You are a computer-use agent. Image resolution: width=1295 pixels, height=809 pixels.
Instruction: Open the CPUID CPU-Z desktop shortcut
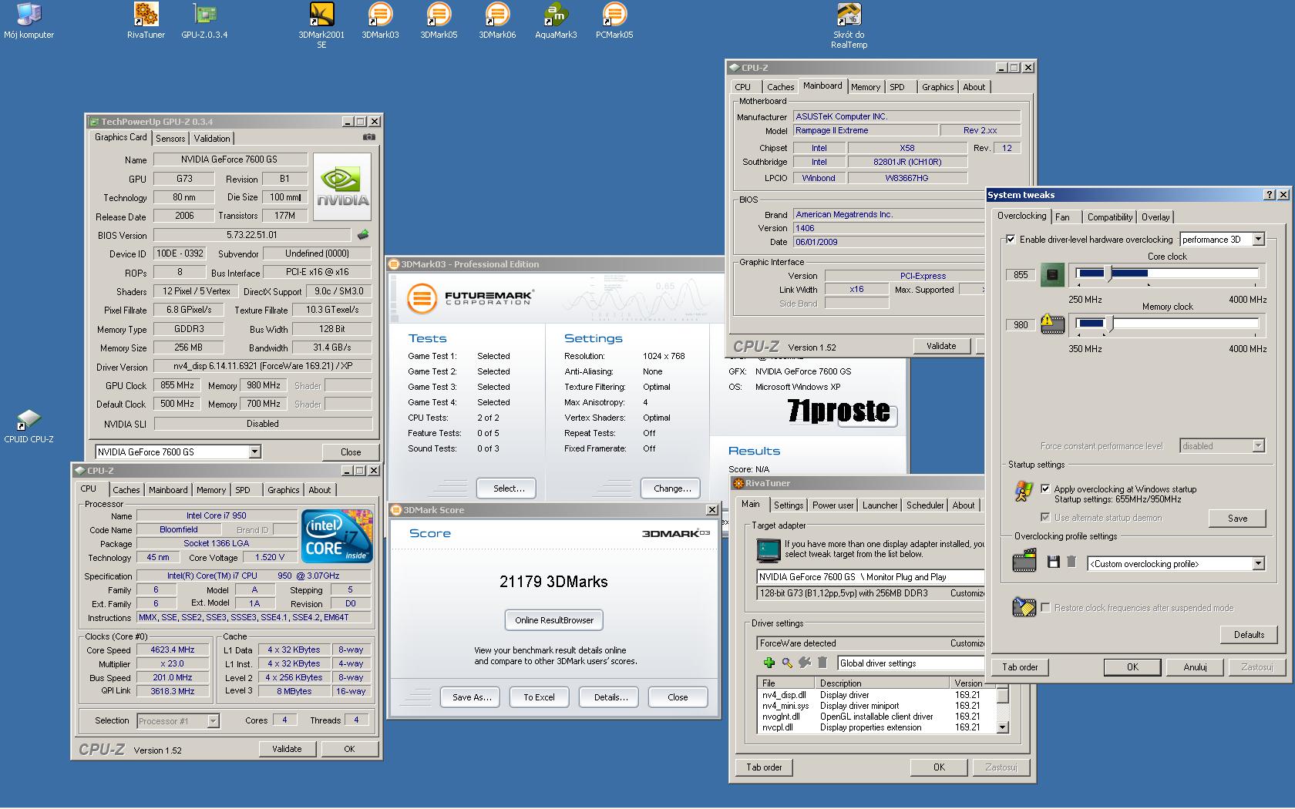29,426
